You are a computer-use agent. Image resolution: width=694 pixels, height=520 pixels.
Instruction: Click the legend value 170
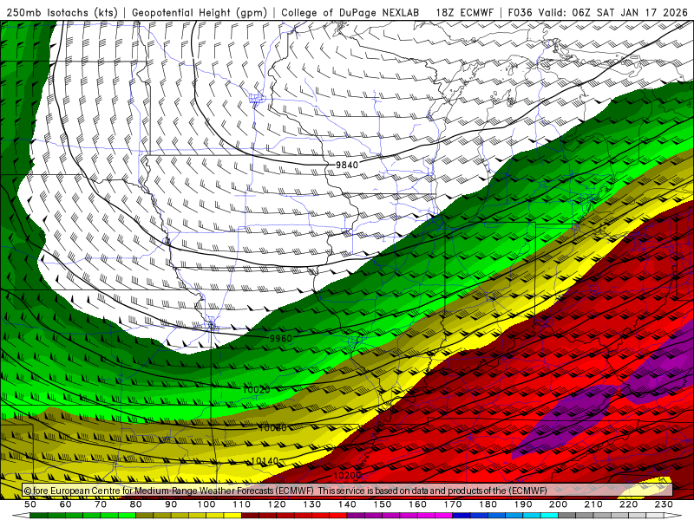coord(453,504)
